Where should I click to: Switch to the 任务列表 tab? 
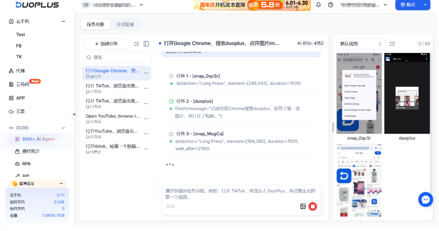(96, 25)
